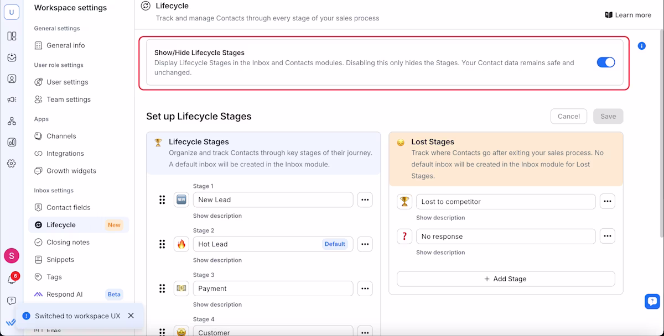Screen dimensions: 664x336
Task: Open Respond AI Beta settings
Action: click(x=79, y=294)
